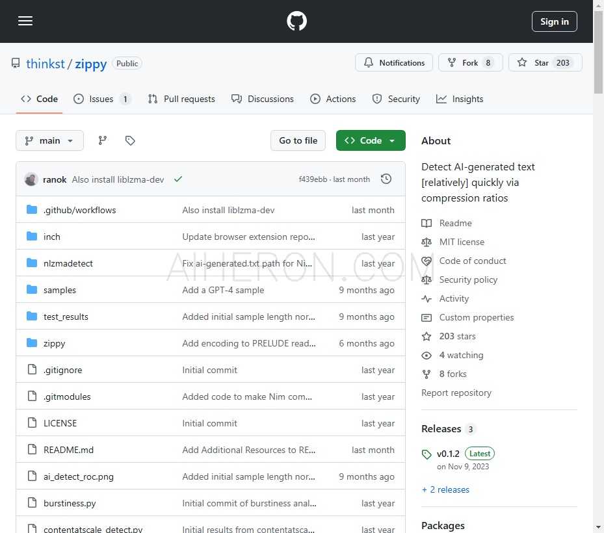This screenshot has height=533, width=604.
Task: Toggle repository Notifications bell button
Action: click(394, 63)
